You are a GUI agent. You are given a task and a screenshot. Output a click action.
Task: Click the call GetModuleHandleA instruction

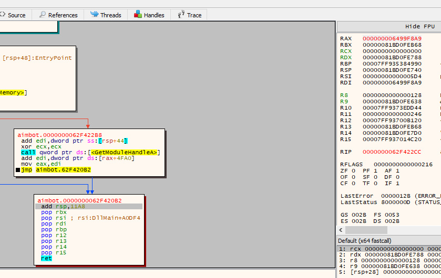[90, 152]
